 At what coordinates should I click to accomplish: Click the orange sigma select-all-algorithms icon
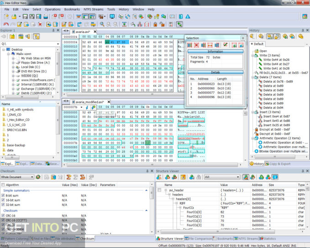[68, 177]
